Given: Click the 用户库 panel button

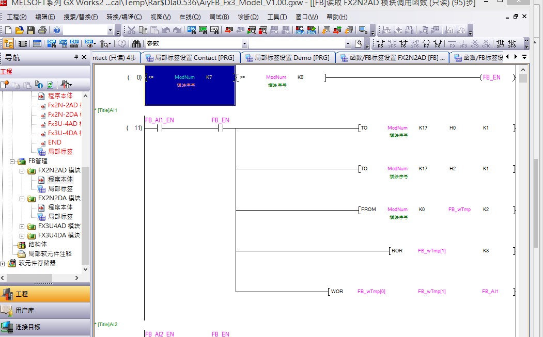Looking at the screenshot, I should pyautogui.click(x=45, y=310).
